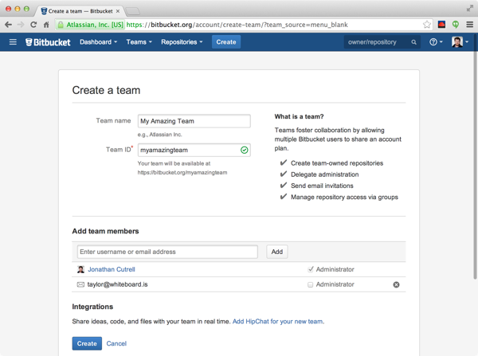This screenshot has height=356, width=478.
Task: Open the help question mark menu
Action: click(435, 42)
